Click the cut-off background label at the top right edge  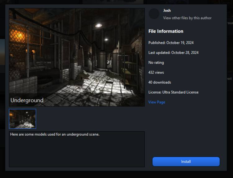[x=230, y=23]
